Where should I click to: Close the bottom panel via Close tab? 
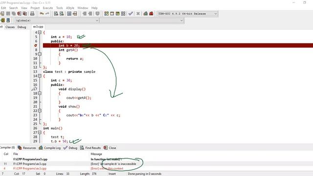[110, 148]
